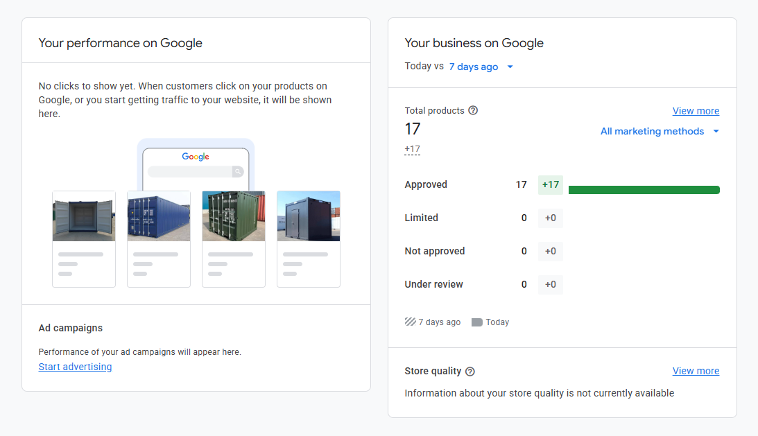
Task: Click the Approved status label
Action: click(x=426, y=184)
